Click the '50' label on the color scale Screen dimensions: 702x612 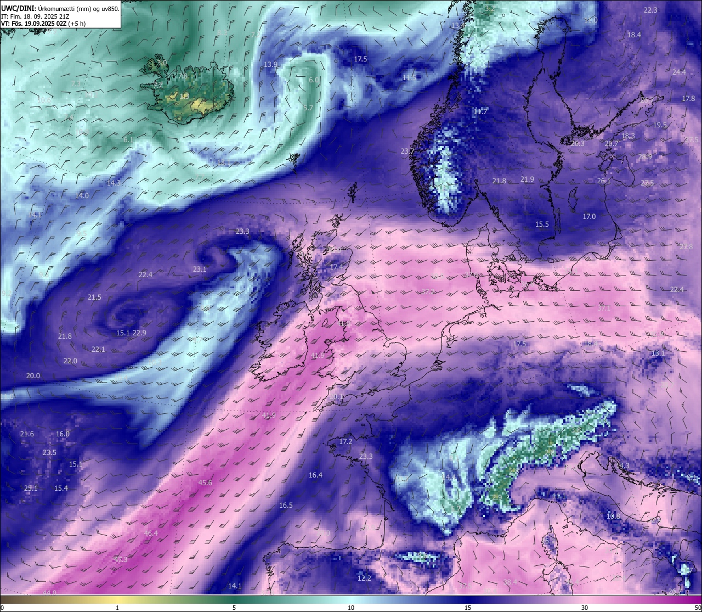coord(698,608)
